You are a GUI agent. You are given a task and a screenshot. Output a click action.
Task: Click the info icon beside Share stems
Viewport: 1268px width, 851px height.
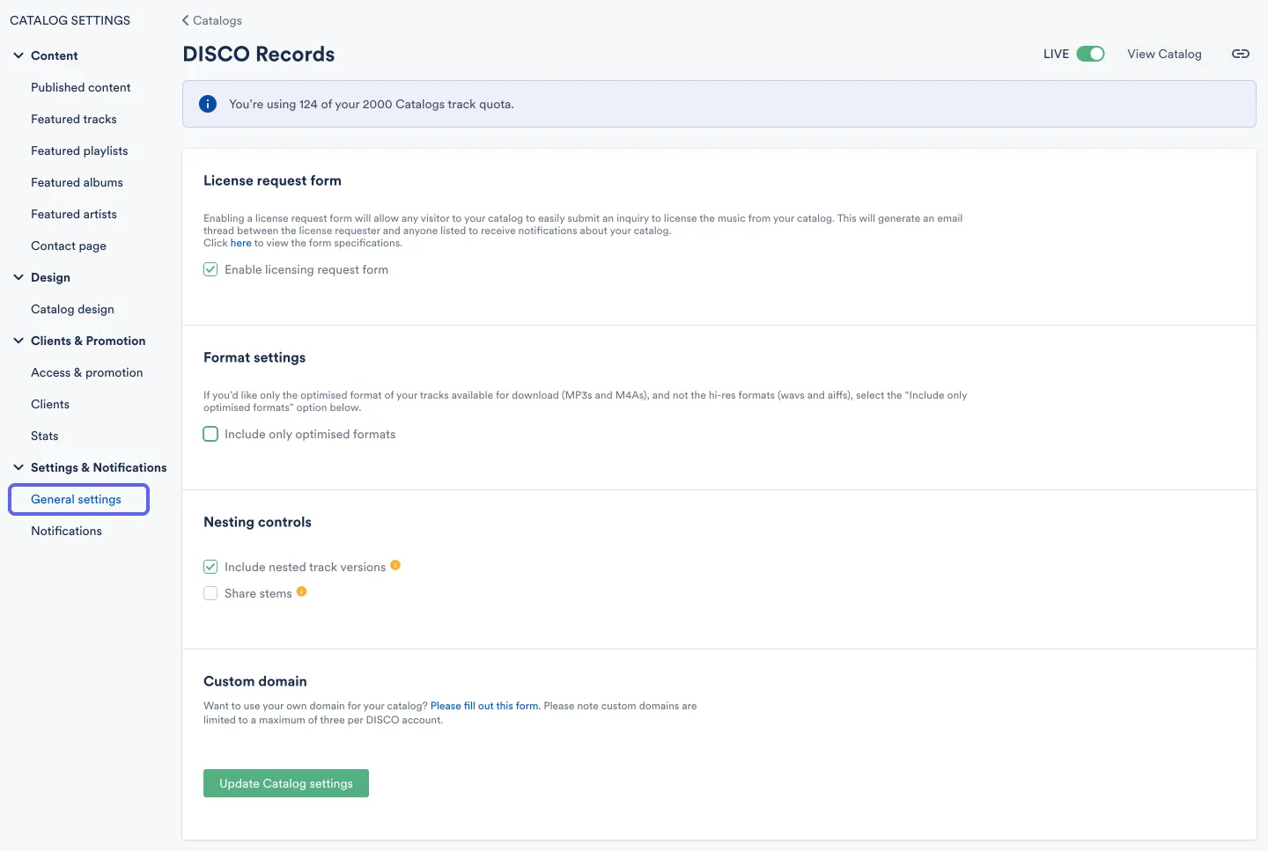[302, 592]
